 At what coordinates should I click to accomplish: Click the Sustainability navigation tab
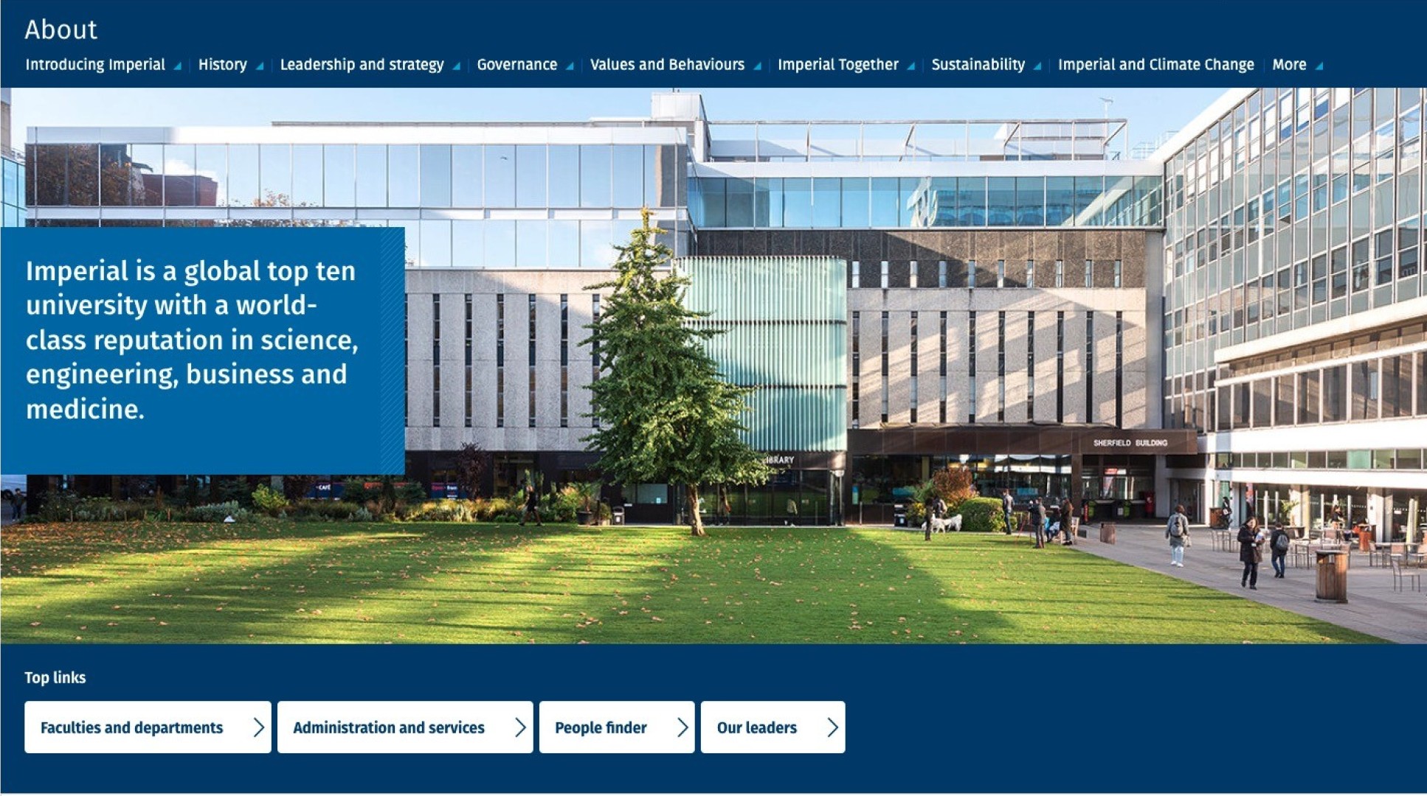[980, 63]
